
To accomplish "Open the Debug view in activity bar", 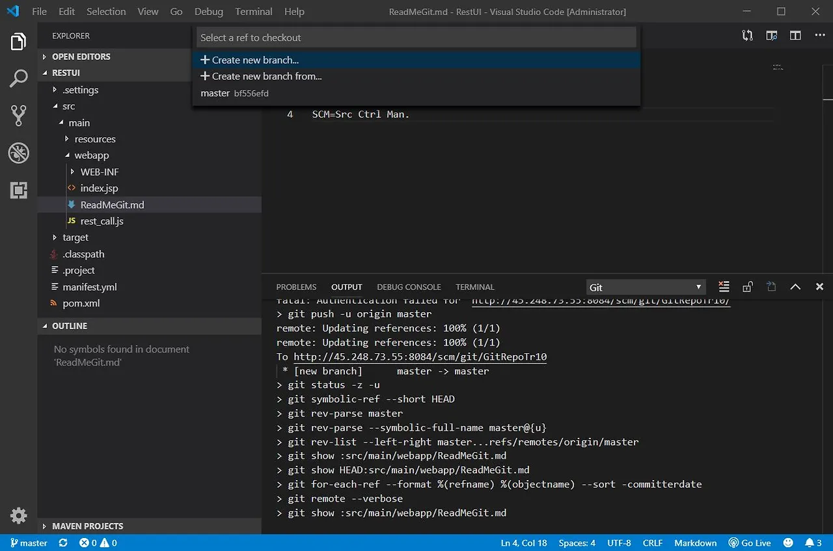I will (18, 154).
